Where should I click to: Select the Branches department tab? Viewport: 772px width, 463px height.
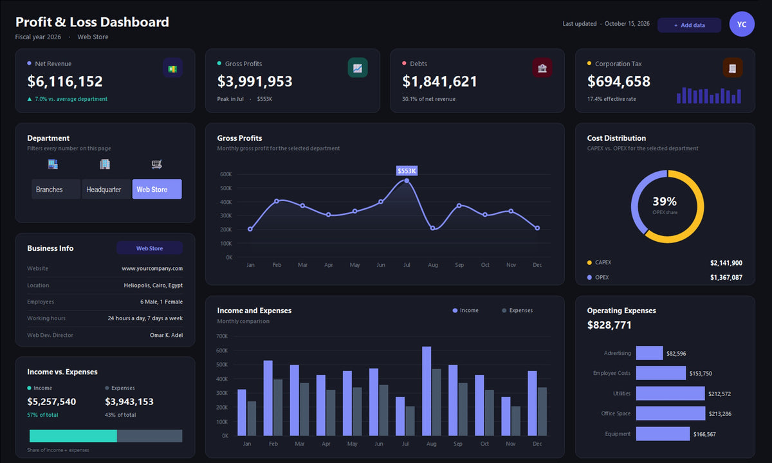[x=55, y=189]
